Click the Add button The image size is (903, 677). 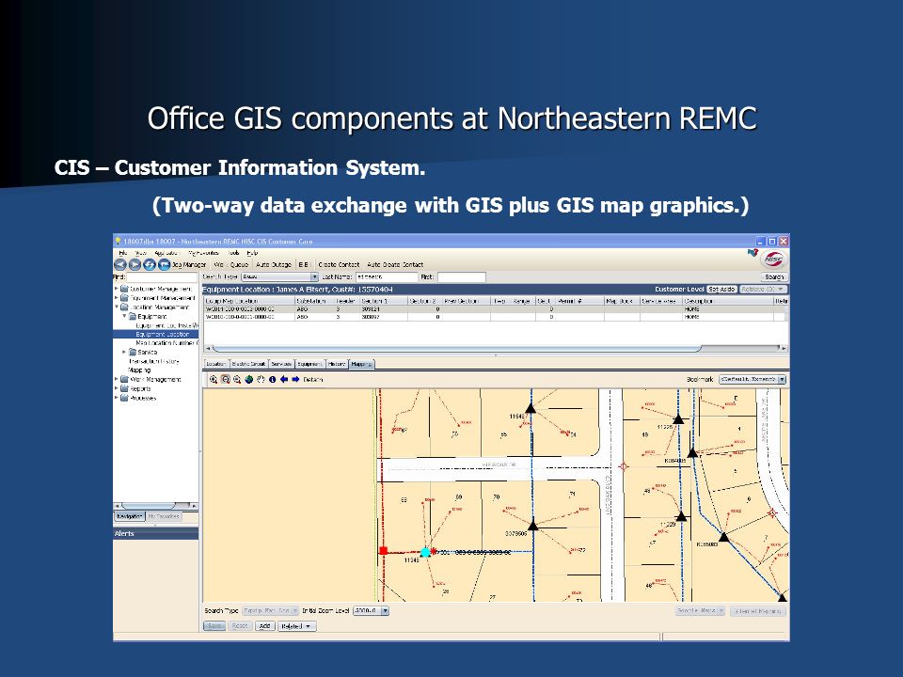[x=265, y=626]
